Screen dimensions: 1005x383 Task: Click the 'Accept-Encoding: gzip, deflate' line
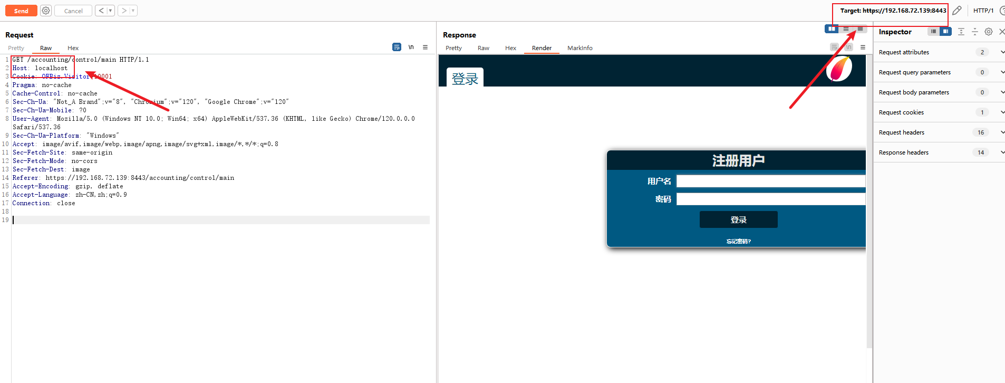pyautogui.click(x=67, y=186)
